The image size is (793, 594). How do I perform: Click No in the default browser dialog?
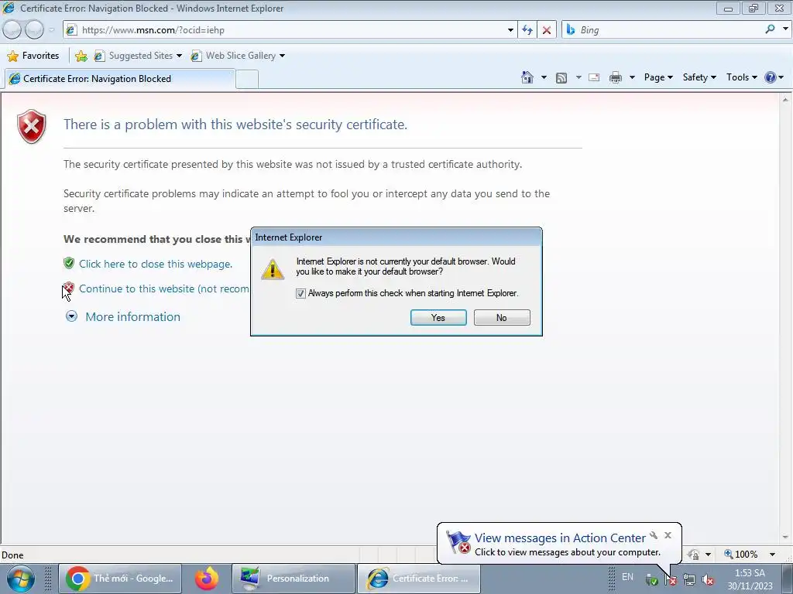(502, 318)
